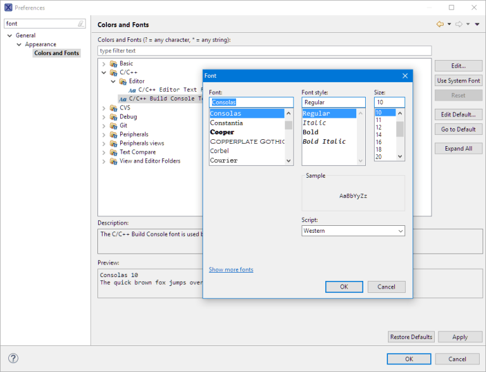Click size list scroll down arrow

coord(400,156)
